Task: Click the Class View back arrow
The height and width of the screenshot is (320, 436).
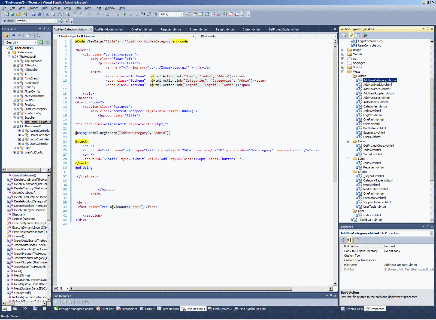Action: coord(13,35)
